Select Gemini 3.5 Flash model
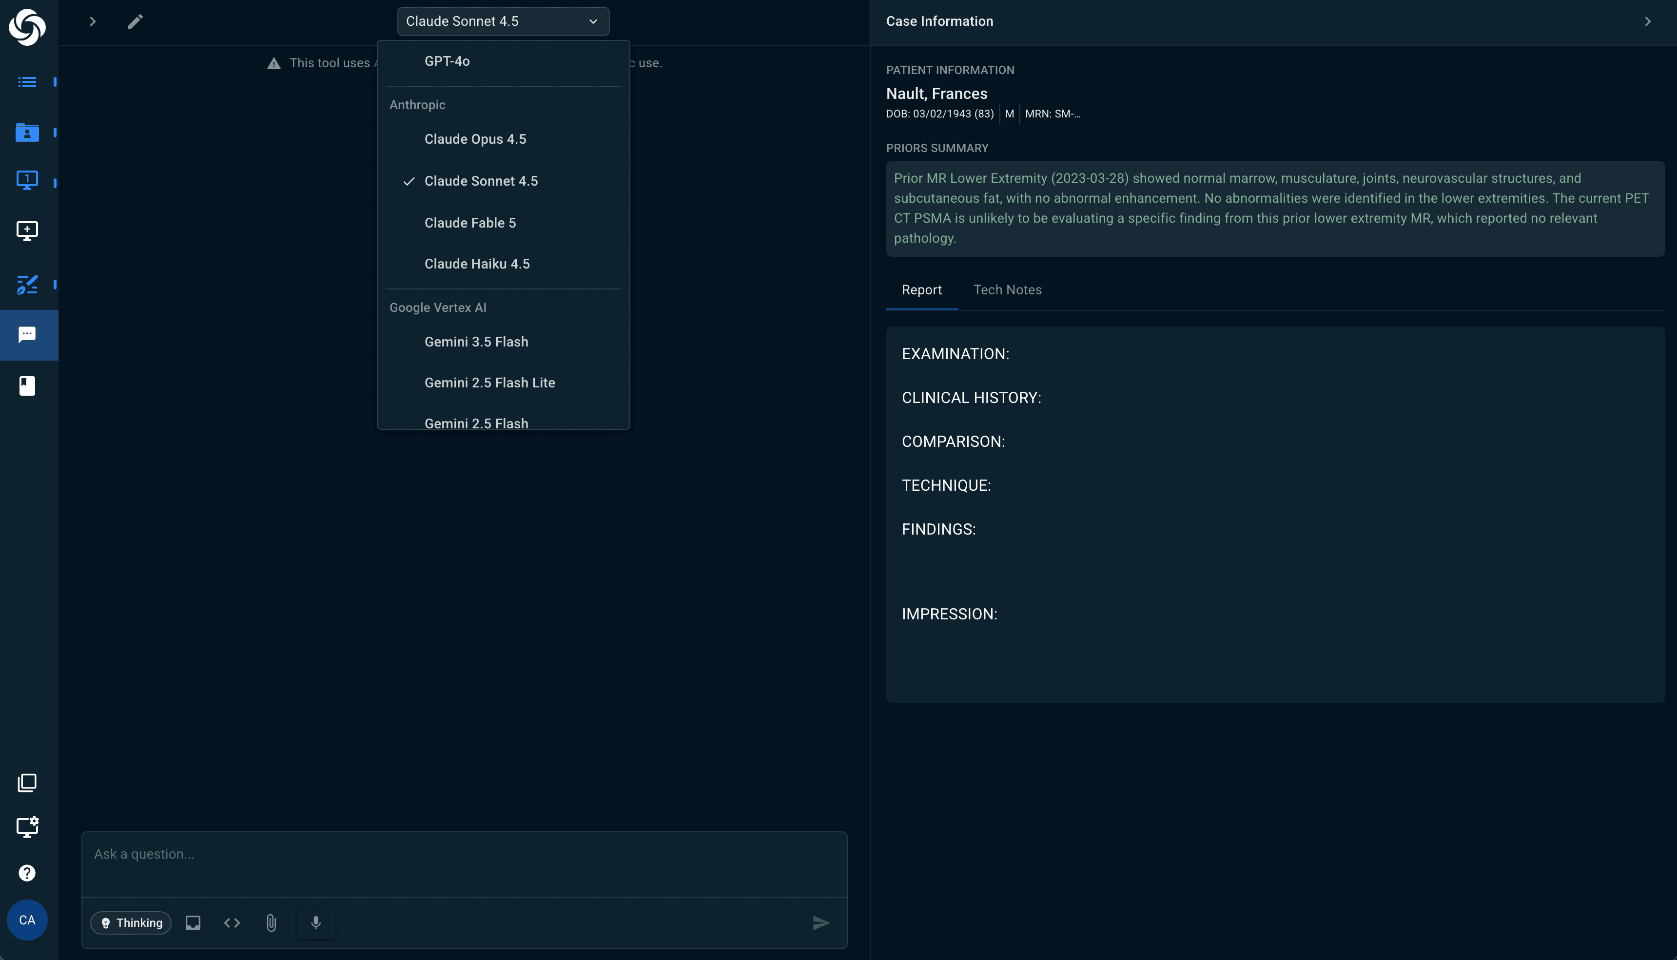This screenshot has height=960, width=1677. 503,342
